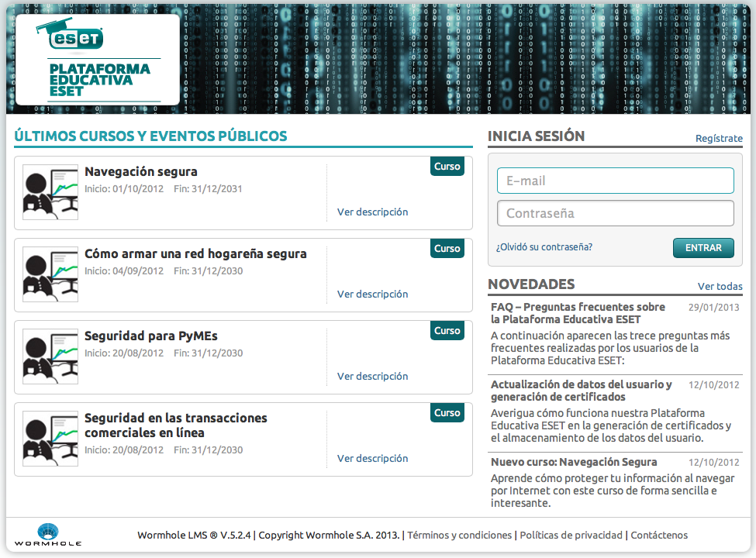This screenshot has height=558, width=756.
Task: View description of Seguridad para PyMEs
Action: pos(372,377)
